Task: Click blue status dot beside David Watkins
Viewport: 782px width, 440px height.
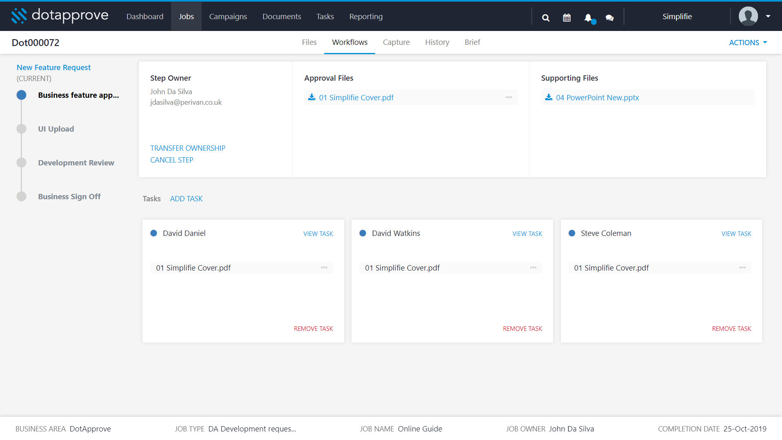Action: [x=362, y=233]
